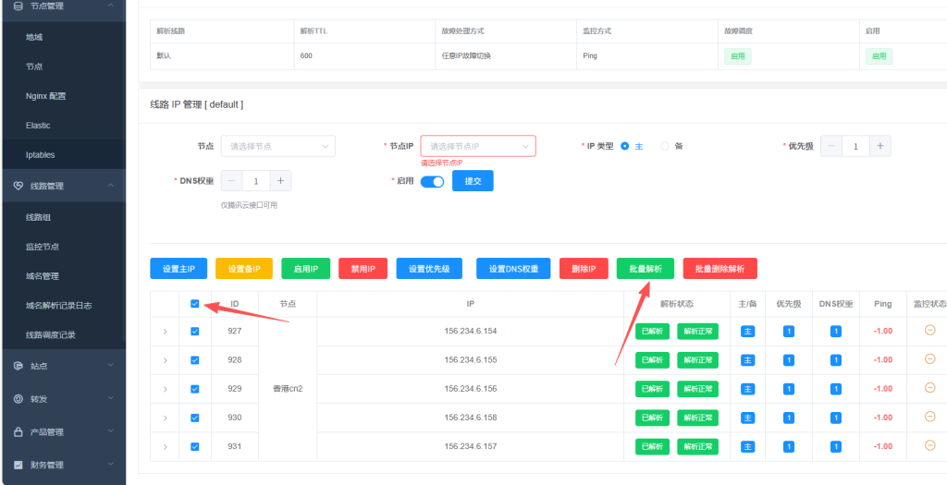Click the 设置备IP button
947x485 pixels.
(244, 269)
